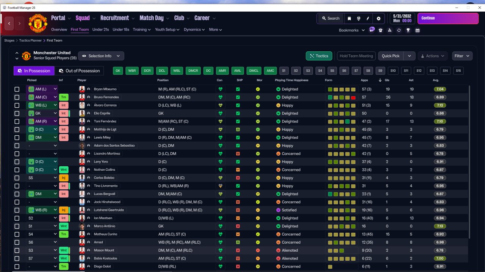Click the Quick Pick button
This screenshot has width=485, height=272.
(x=391, y=56)
